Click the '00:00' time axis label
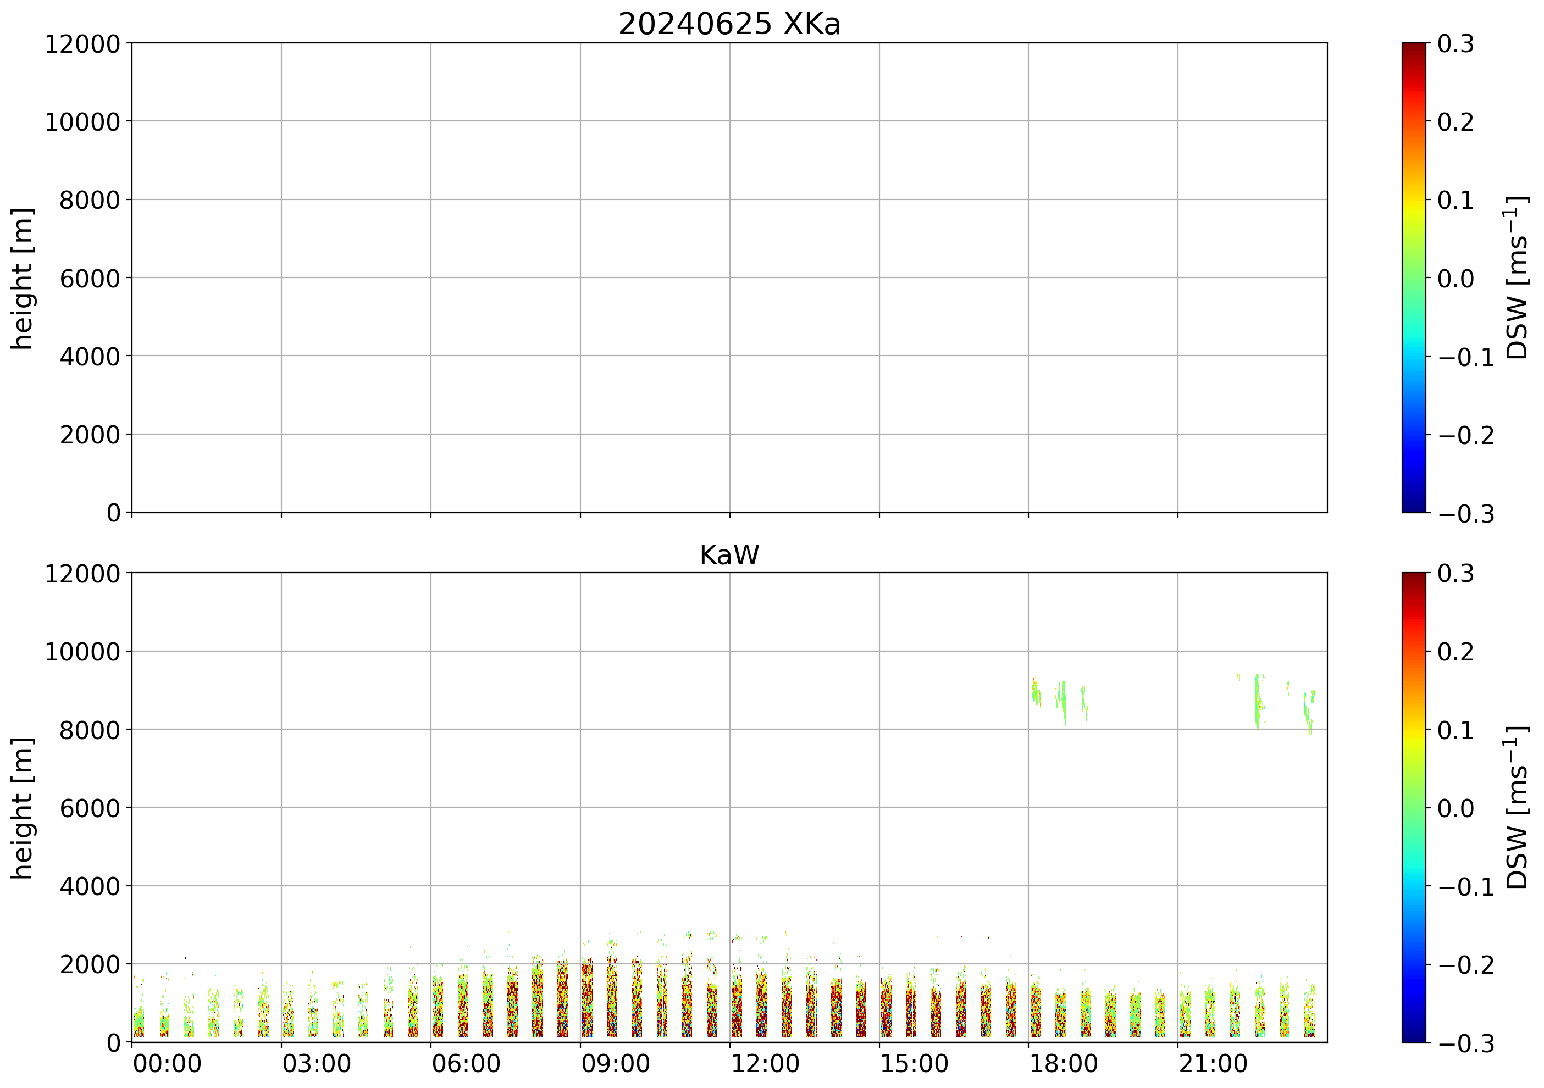The image size is (1544, 1088). coord(168,1064)
